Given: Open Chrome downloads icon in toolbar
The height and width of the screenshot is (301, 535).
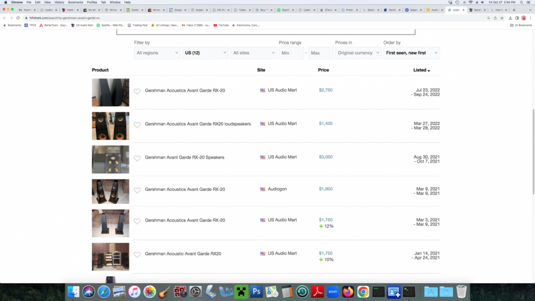Looking at the screenshot, I should 510,18.
